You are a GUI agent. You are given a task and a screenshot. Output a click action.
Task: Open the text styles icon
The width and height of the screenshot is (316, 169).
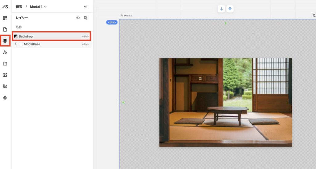[5, 52]
